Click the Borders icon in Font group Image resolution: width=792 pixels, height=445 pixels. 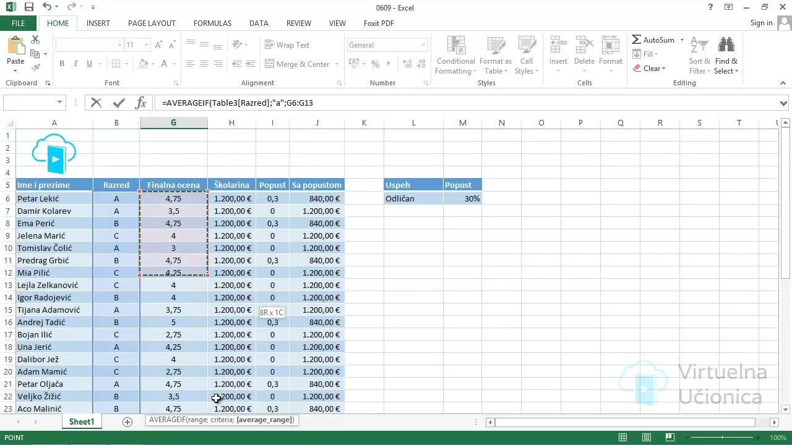[x=116, y=64]
